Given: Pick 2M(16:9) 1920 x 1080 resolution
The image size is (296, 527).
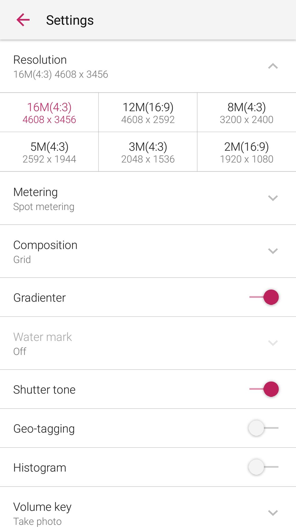Looking at the screenshot, I should pyautogui.click(x=246, y=152).
